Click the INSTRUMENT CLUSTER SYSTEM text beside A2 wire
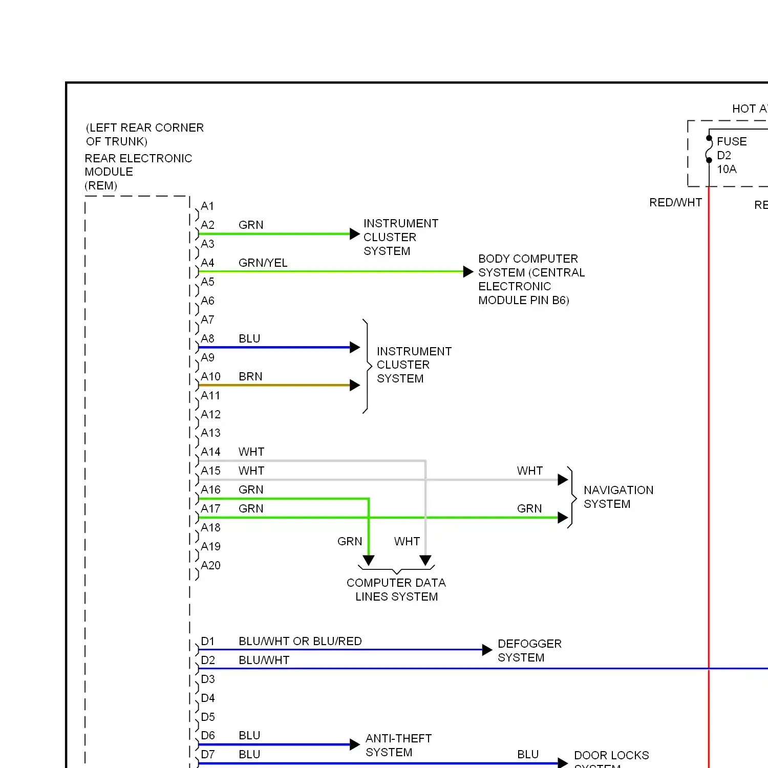Image resolution: width=768 pixels, height=768 pixels. 401,237
